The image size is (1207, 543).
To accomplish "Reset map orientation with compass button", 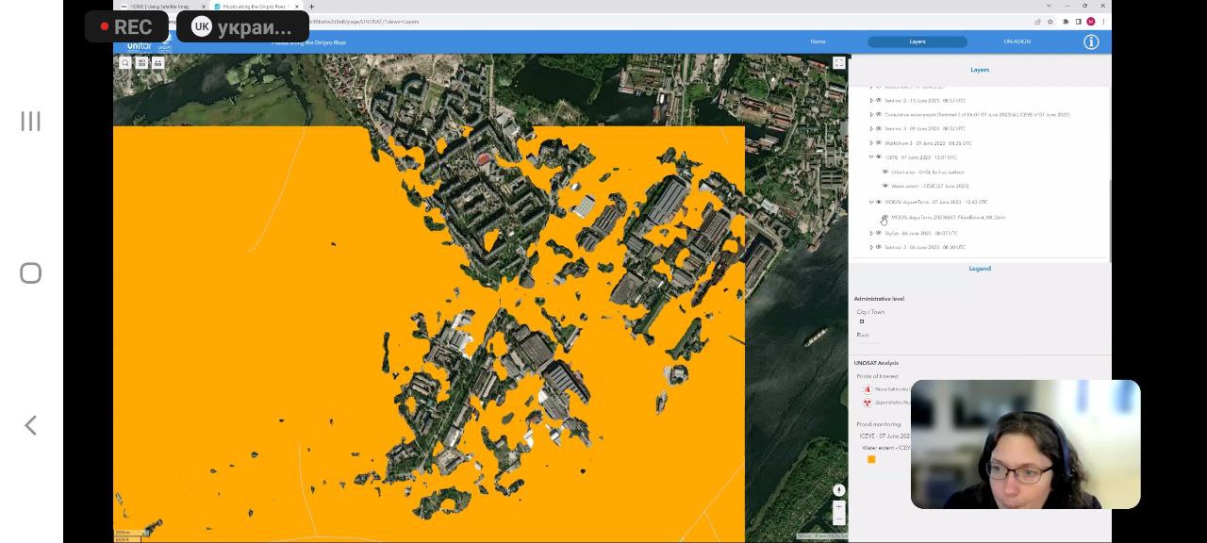I will click(838, 490).
